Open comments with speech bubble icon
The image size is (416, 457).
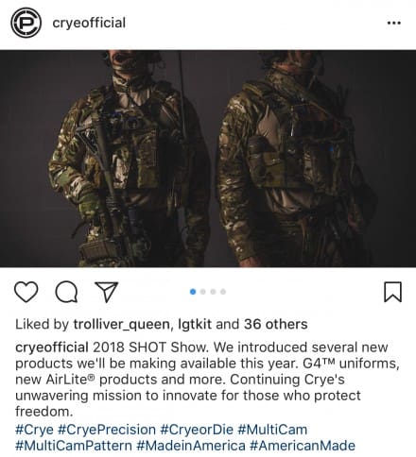pos(66,293)
